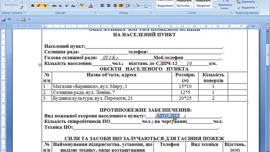Click highlighted text '(МПО,ДПД...)'
The width and height of the screenshot is (270, 152).
170,116
